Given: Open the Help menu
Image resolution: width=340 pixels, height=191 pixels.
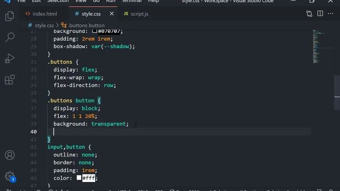Looking at the screenshot, I should 154,1.
